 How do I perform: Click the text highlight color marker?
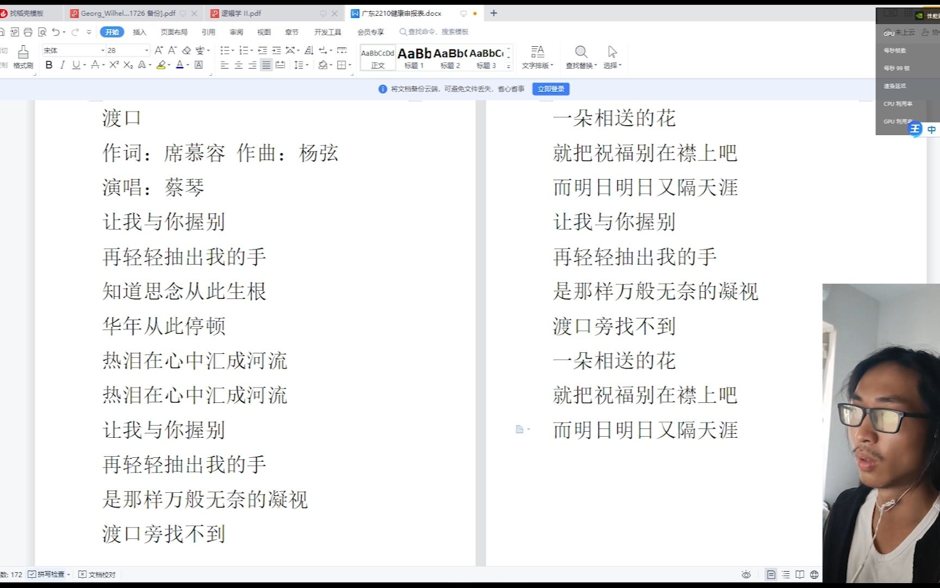(160, 65)
